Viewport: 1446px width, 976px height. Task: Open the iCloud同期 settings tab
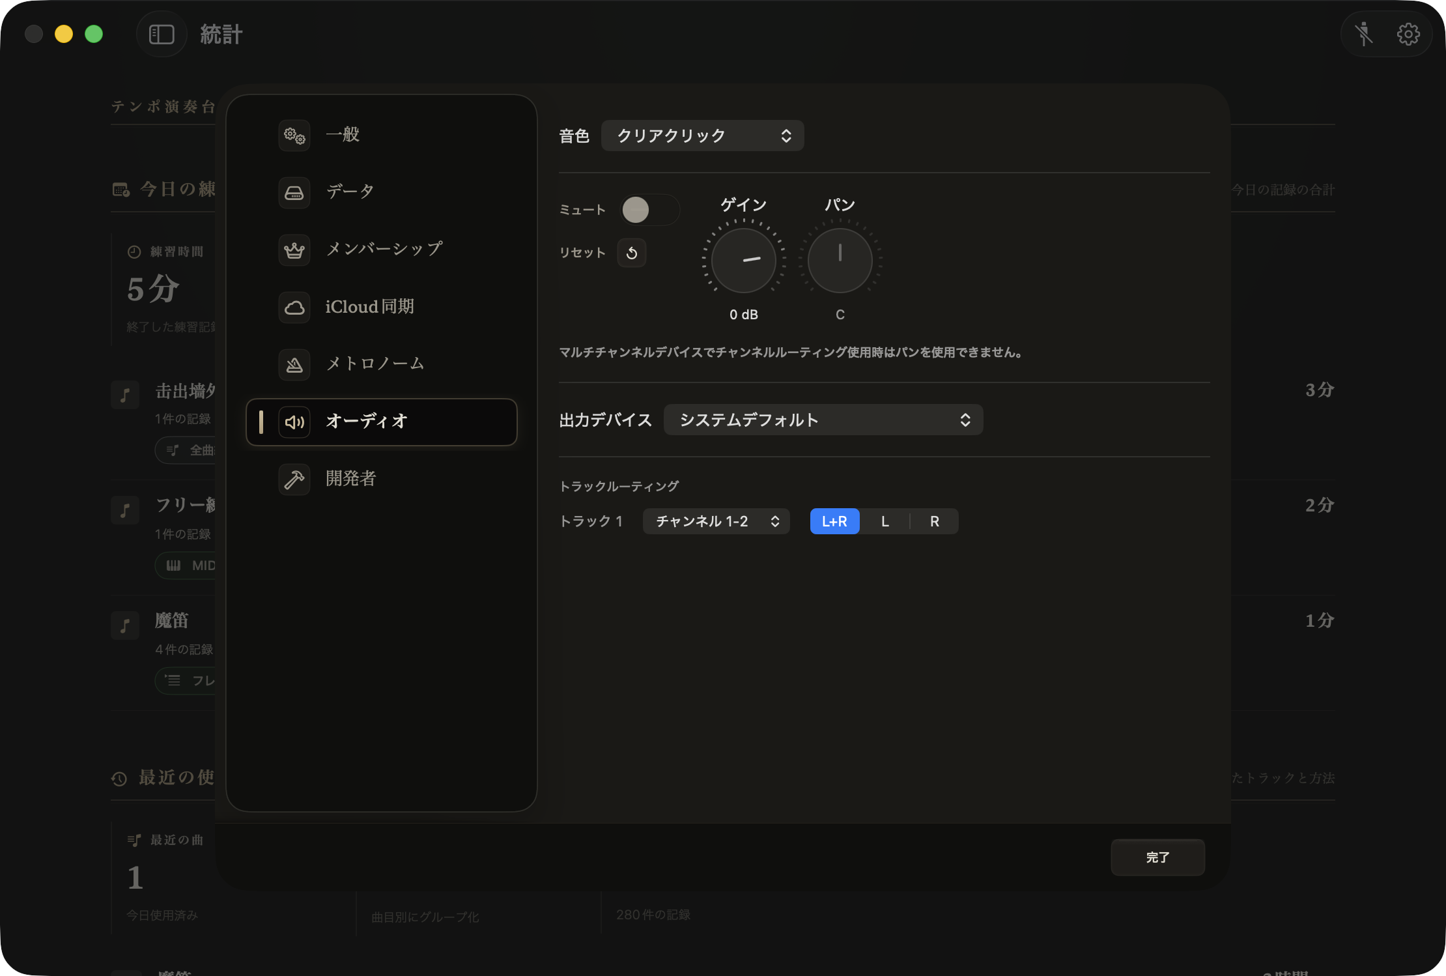pyautogui.click(x=382, y=307)
